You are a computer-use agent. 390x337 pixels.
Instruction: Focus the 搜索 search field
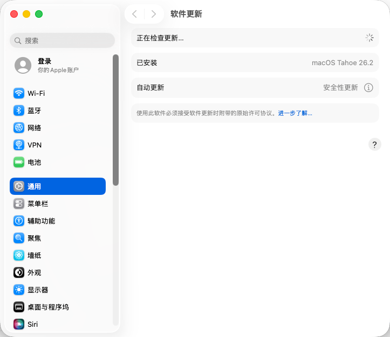click(62, 40)
